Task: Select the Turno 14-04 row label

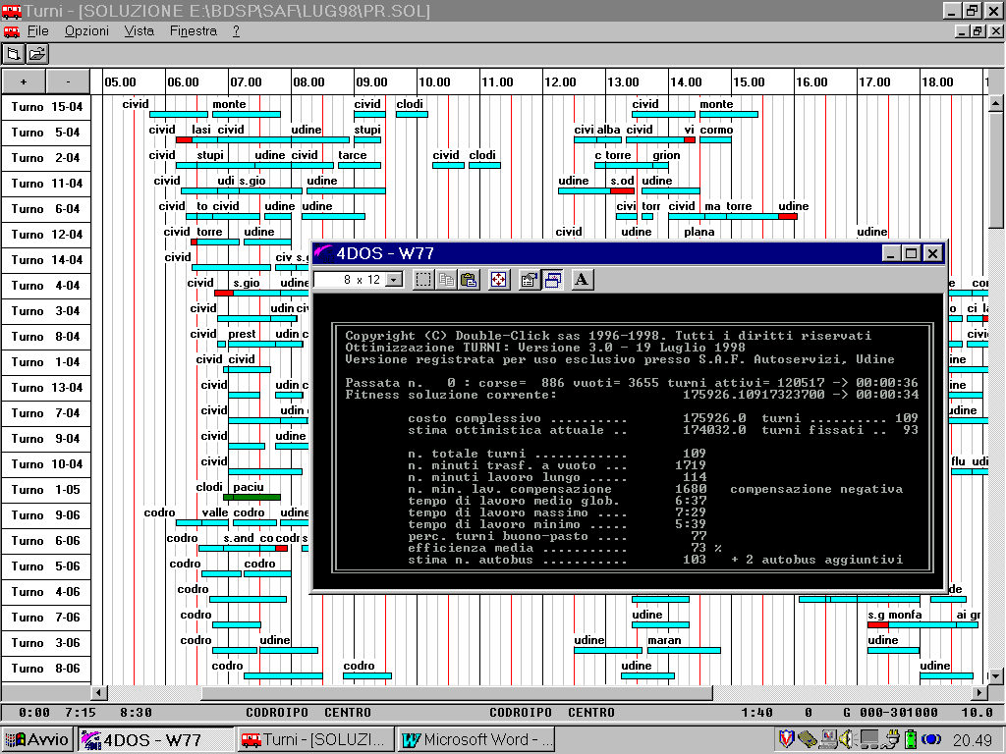Action: (46, 260)
